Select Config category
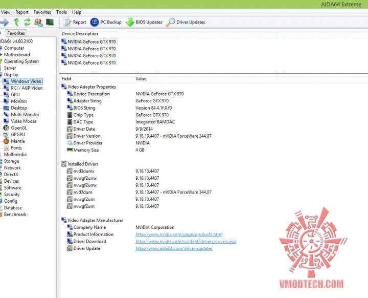 click(11, 201)
